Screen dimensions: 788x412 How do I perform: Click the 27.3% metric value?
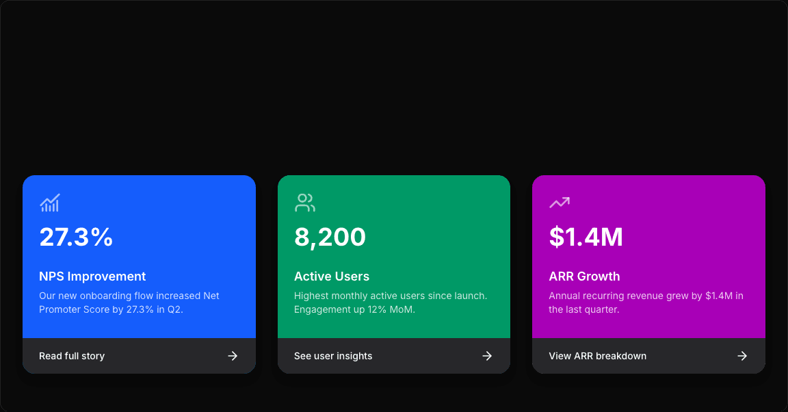pyautogui.click(x=76, y=237)
